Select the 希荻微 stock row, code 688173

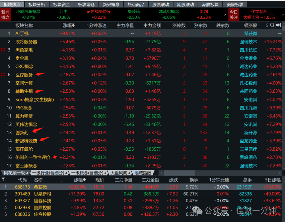141,187
